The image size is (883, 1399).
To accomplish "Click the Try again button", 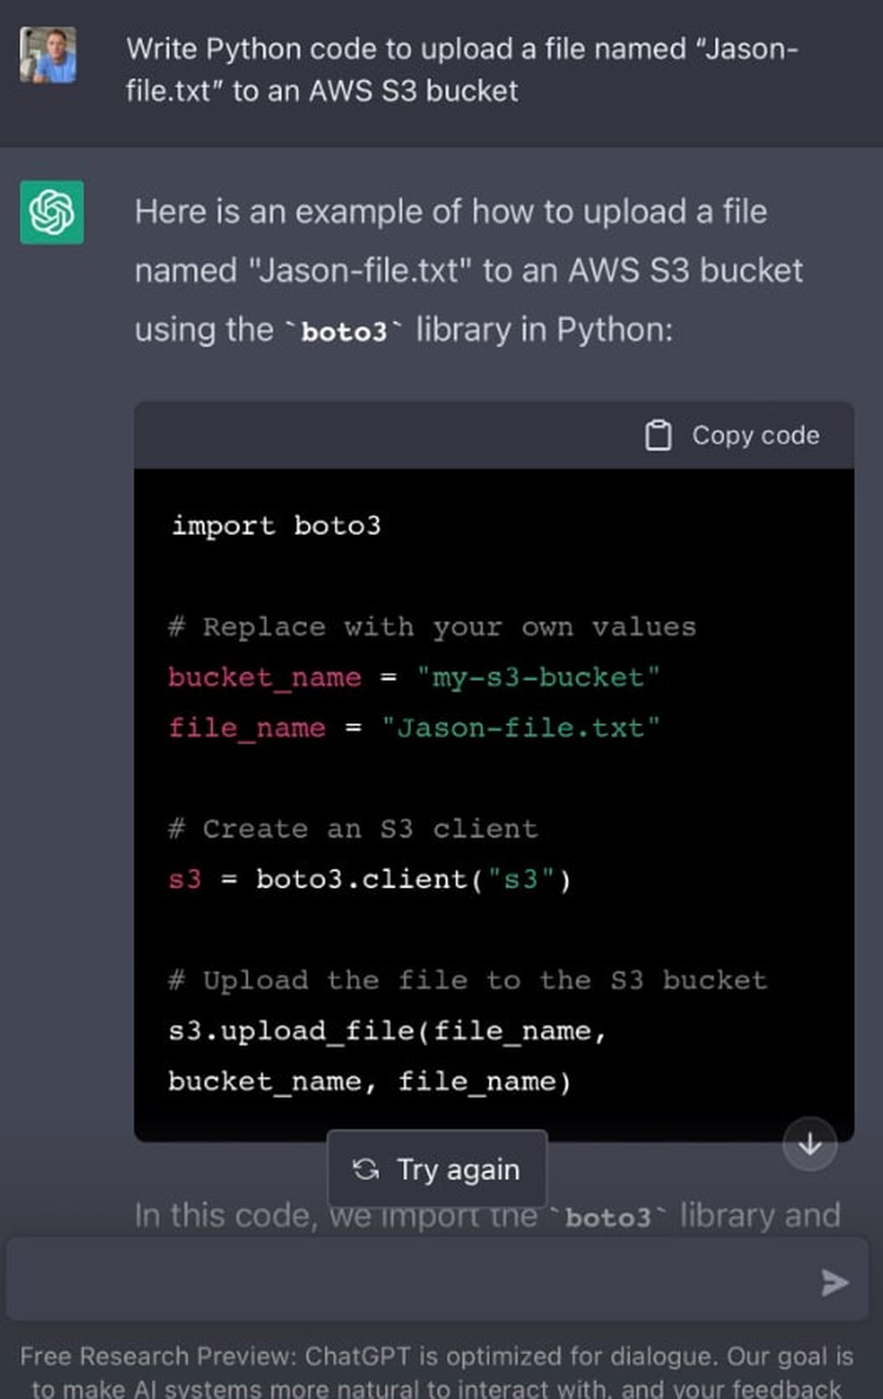I will [436, 1169].
